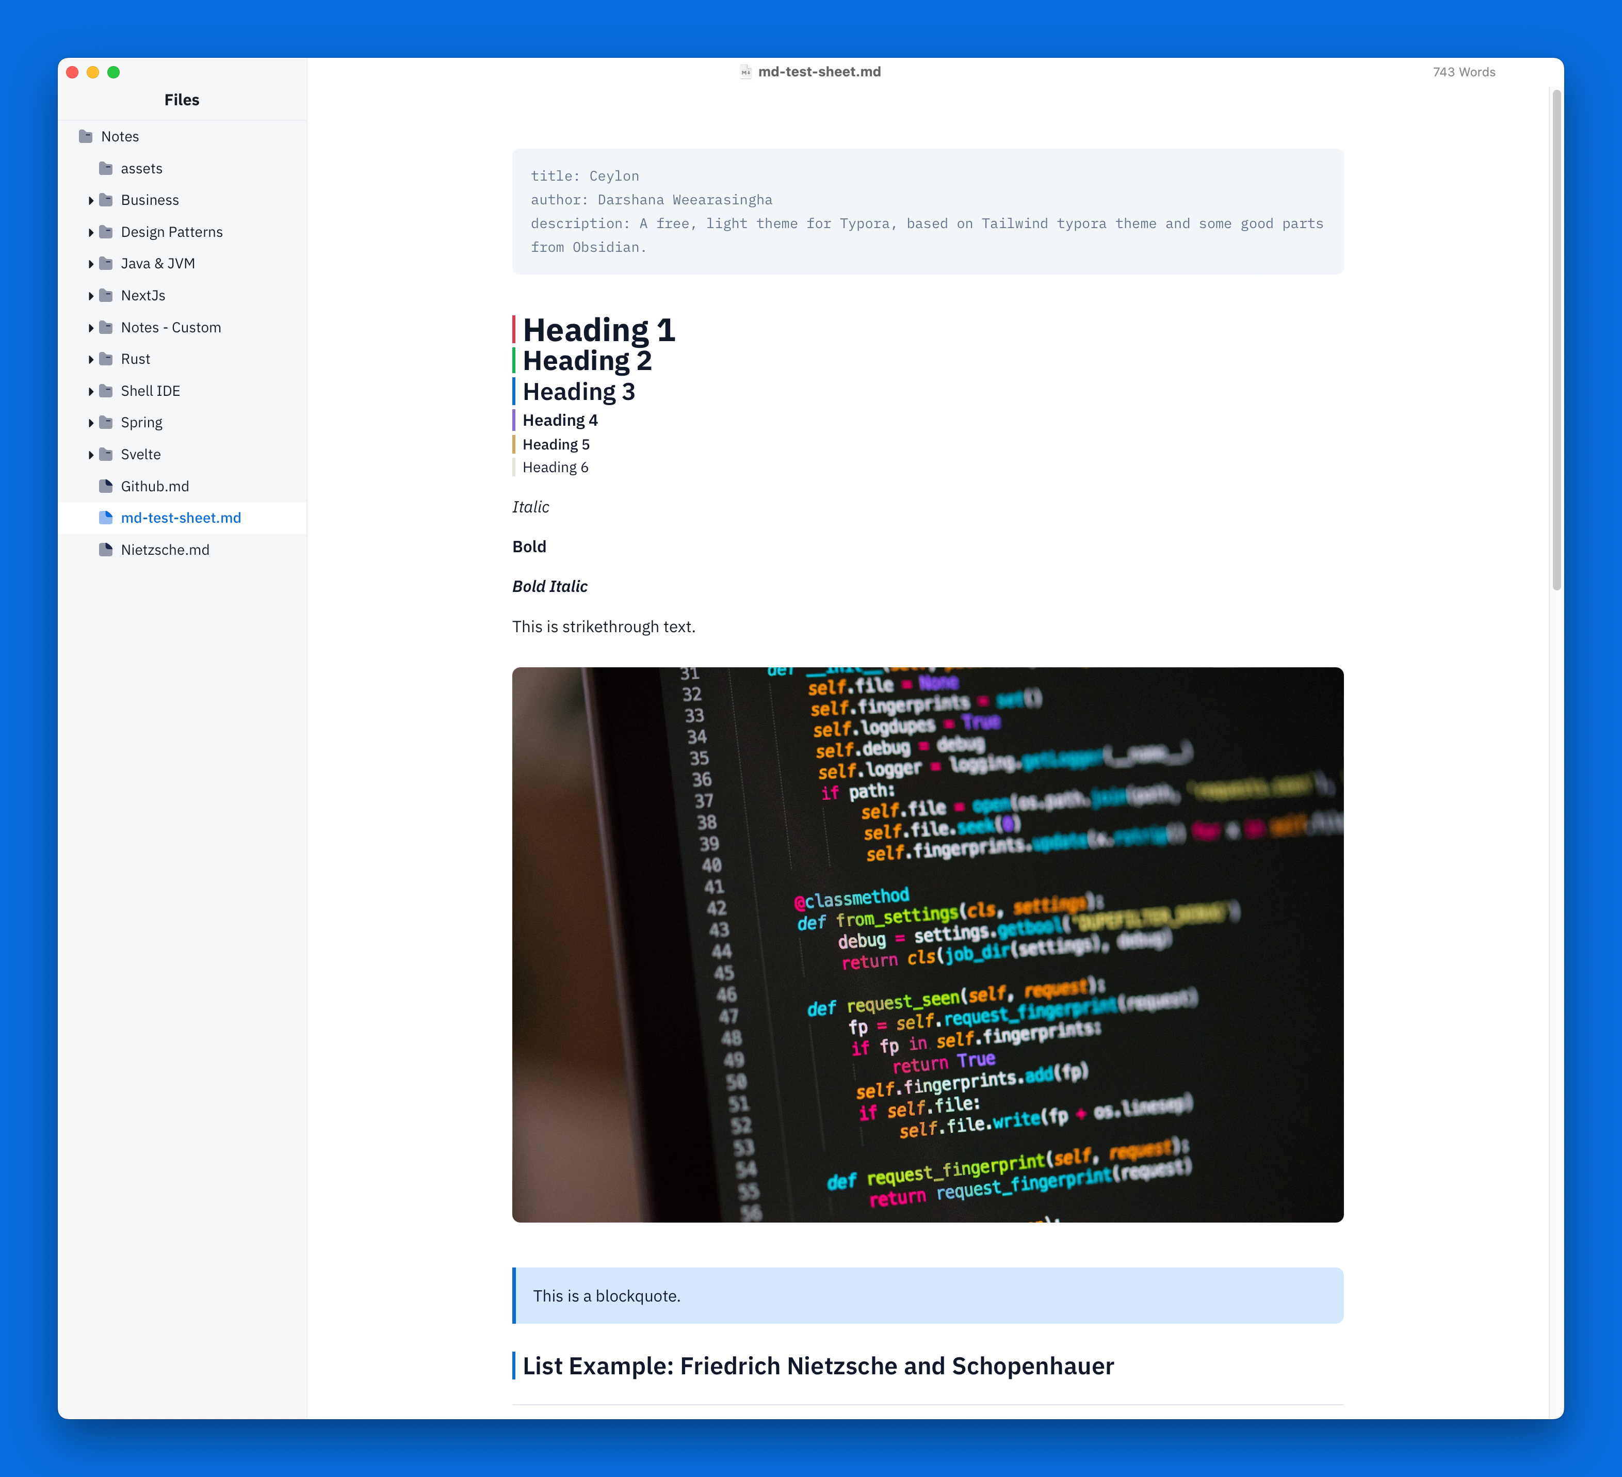Select Notes - Custom folder
The height and width of the screenshot is (1477, 1622).
(x=171, y=328)
